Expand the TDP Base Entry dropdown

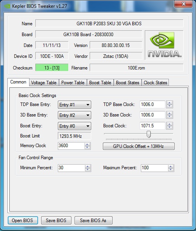75,105
